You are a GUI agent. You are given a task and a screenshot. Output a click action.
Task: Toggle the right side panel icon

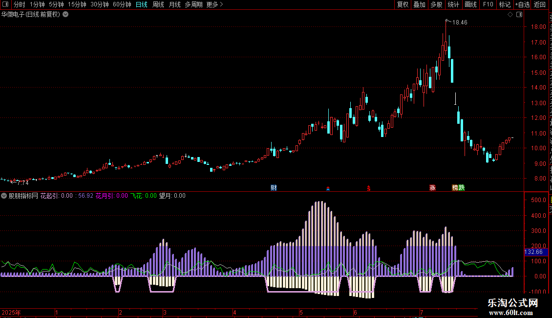pos(519,15)
